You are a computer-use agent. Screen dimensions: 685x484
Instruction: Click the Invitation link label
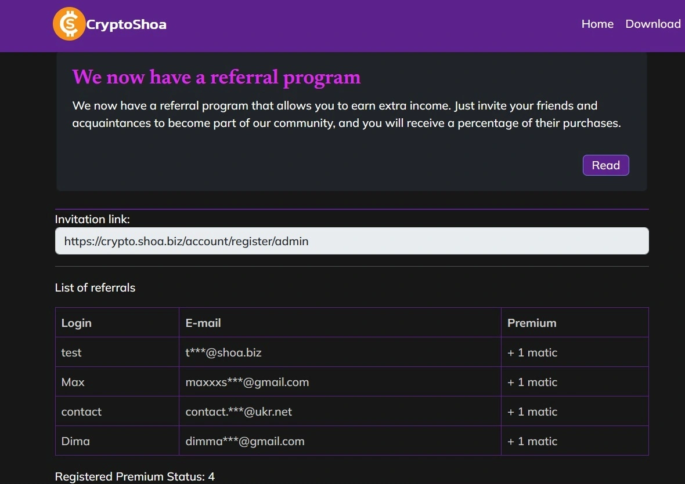(x=92, y=219)
